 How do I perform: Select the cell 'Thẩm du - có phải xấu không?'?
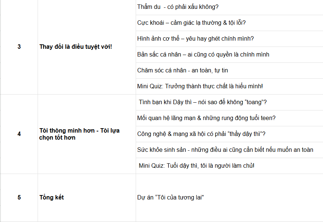click(x=229, y=7)
